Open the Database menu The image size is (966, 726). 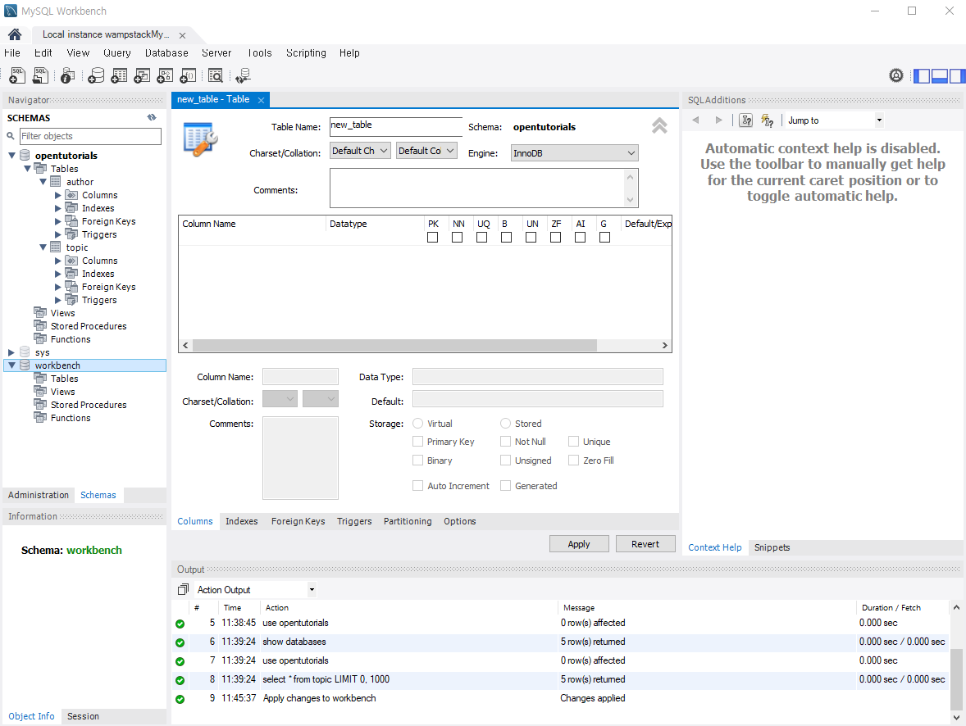point(166,53)
